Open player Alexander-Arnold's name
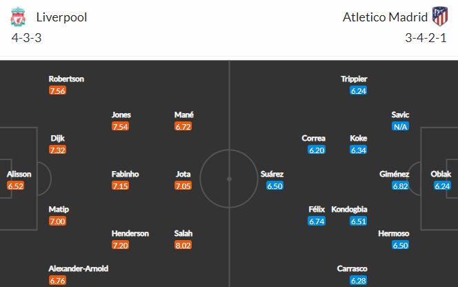This screenshot has width=458, height=287. tap(78, 268)
